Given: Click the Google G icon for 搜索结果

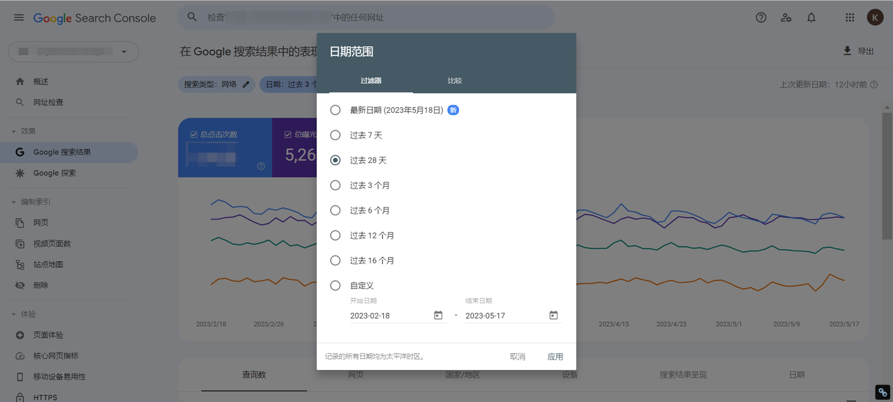Looking at the screenshot, I should tap(20, 152).
